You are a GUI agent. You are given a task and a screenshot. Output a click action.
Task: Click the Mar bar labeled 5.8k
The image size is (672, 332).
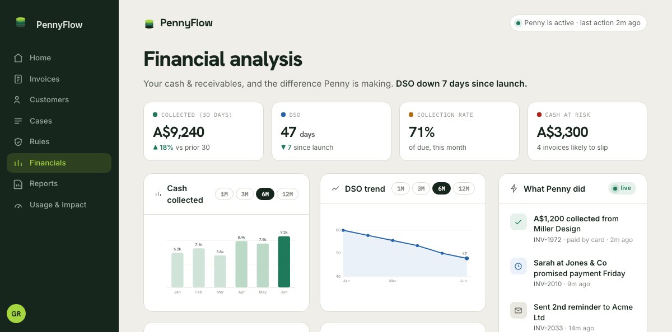coord(220,271)
